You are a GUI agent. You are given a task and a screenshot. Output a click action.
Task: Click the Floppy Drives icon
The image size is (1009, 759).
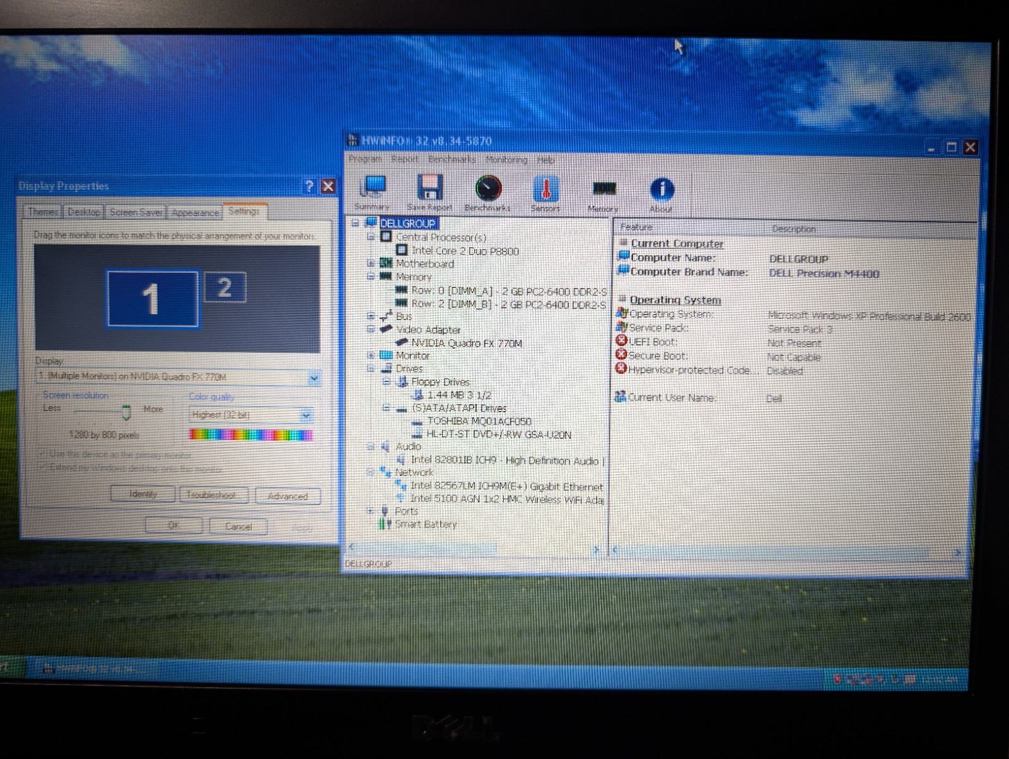(402, 381)
